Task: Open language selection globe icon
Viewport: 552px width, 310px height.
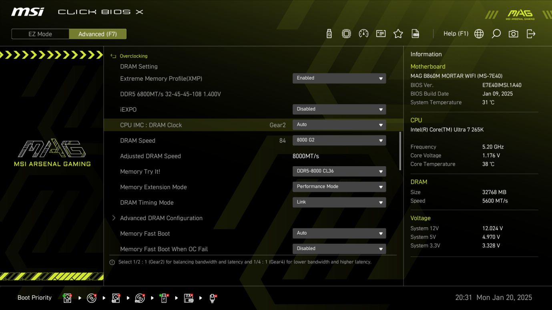Action: 479,34
